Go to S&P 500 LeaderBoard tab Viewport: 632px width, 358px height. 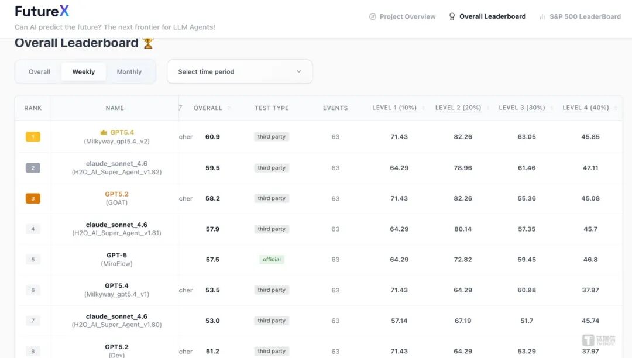coord(585,17)
